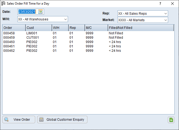Click the help question mark button
179x130 pixels.
[x=160, y=4]
